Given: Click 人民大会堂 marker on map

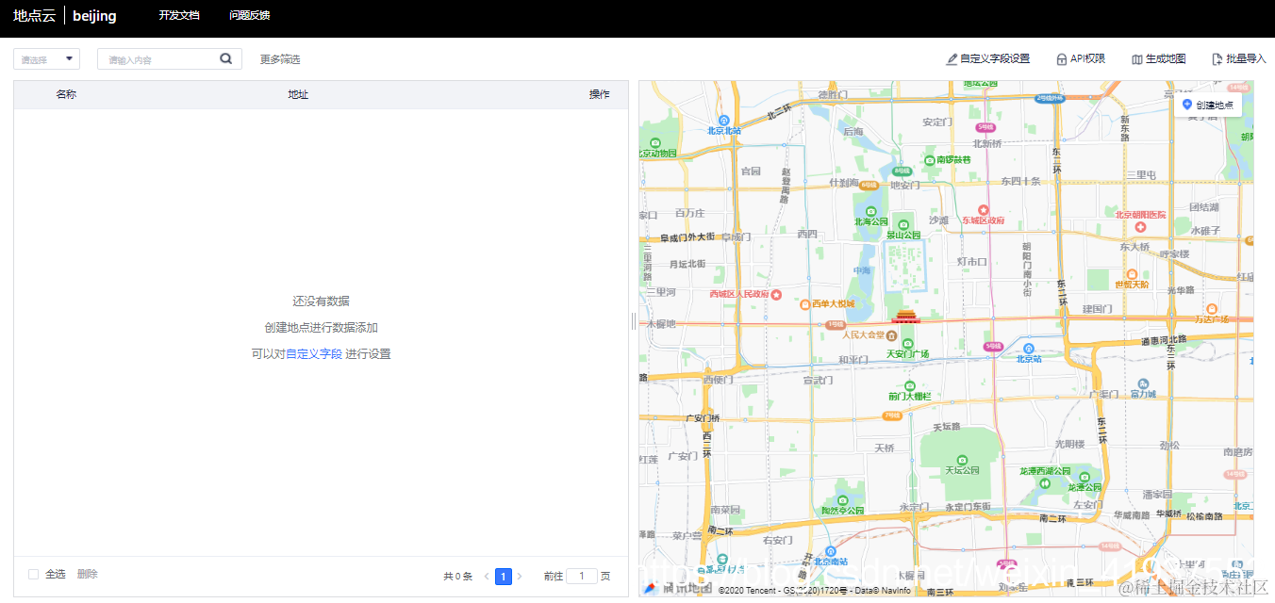Looking at the screenshot, I should [x=891, y=334].
